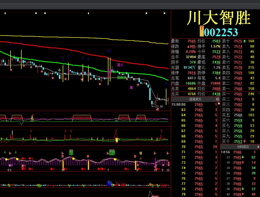Select the 卖五 ask price 2570
Screen dimensions: 260x197
[x=238, y=67]
